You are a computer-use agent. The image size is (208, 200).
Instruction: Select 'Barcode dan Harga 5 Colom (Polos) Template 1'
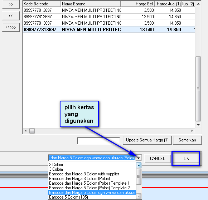(x=92, y=183)
